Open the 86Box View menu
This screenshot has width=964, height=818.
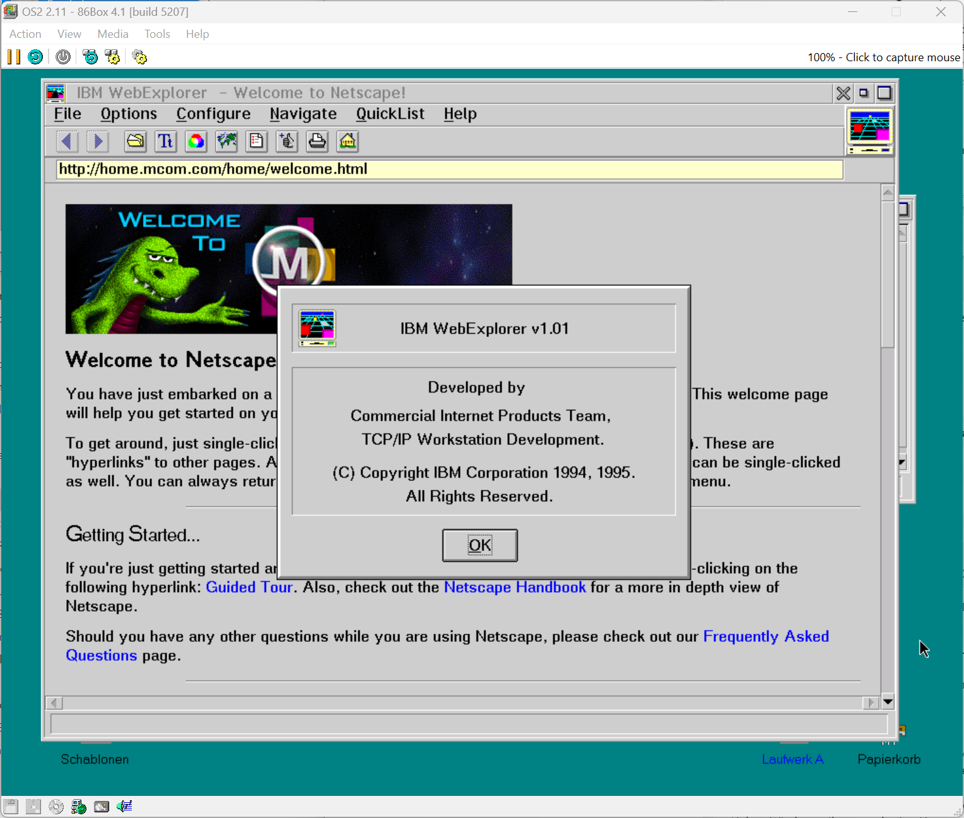(69, 34)
